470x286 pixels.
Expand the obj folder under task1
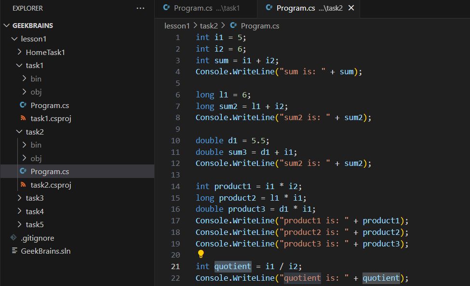pyautogui.click(x=24, y=92)
